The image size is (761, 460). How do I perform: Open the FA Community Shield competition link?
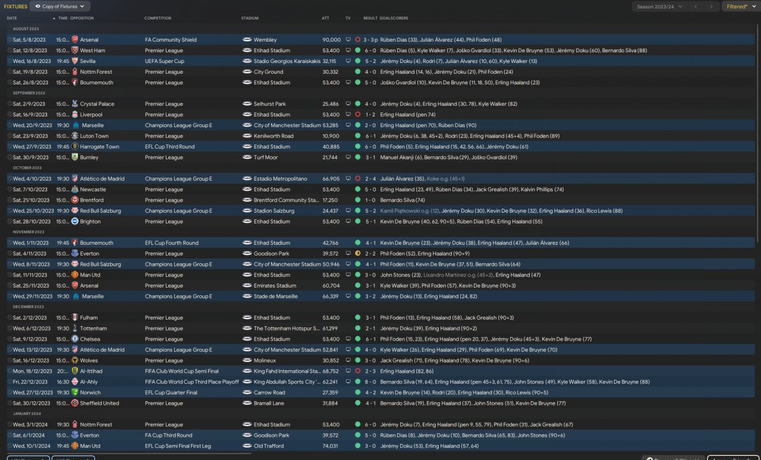coord(171,40)
